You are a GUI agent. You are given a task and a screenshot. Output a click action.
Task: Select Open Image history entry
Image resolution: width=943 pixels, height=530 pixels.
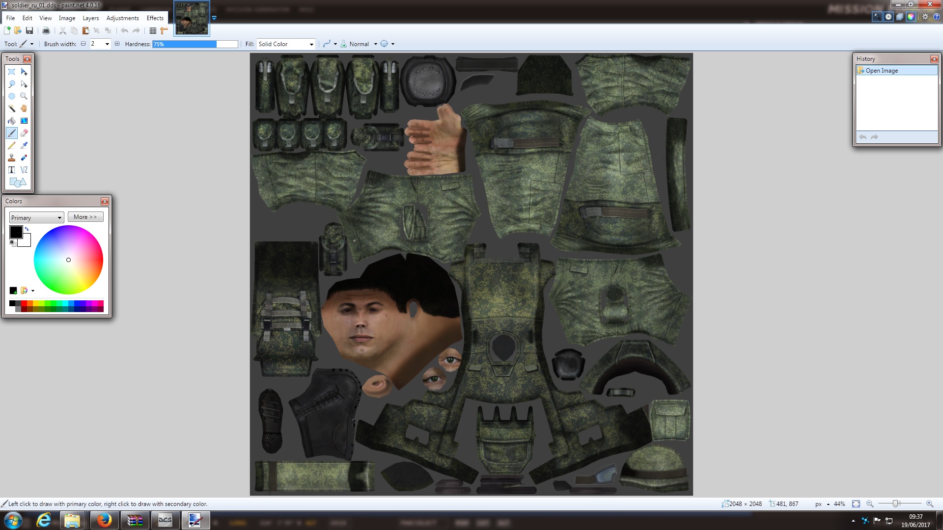coord(896,71)
